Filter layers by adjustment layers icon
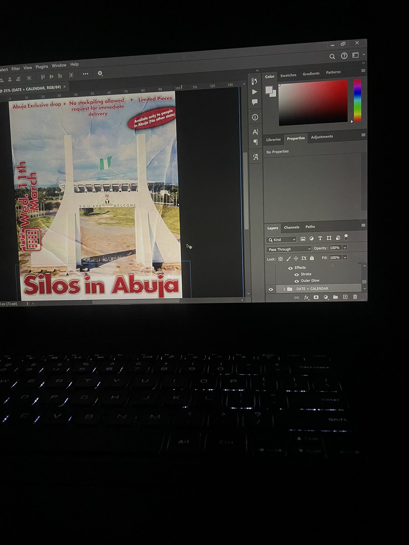 click(x=312, y=238)
